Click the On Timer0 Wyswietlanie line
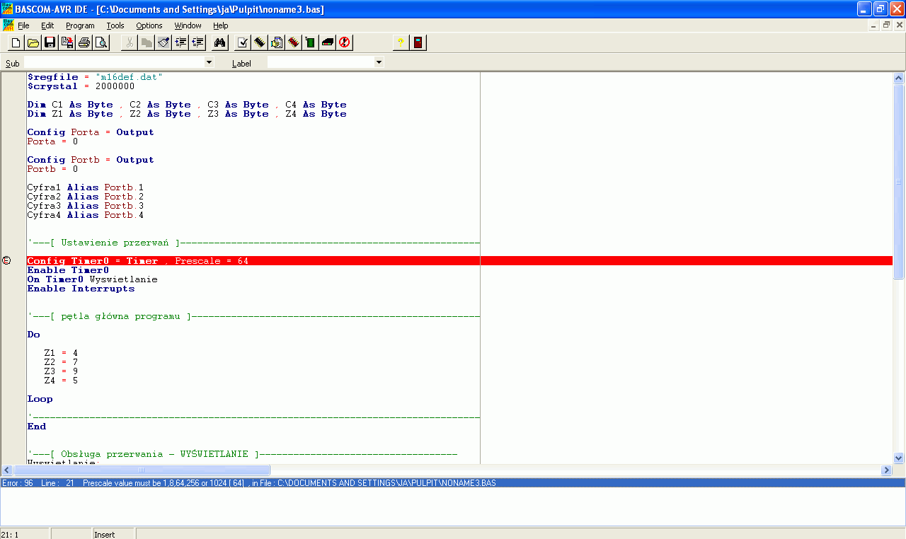 point(93,279)
